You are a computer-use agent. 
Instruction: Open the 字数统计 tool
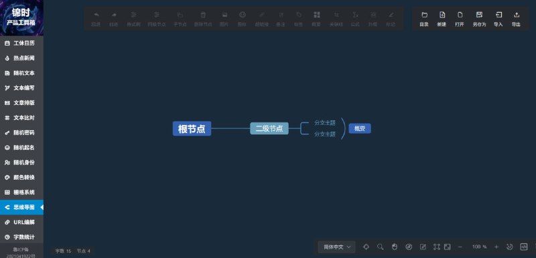[22, 237]
